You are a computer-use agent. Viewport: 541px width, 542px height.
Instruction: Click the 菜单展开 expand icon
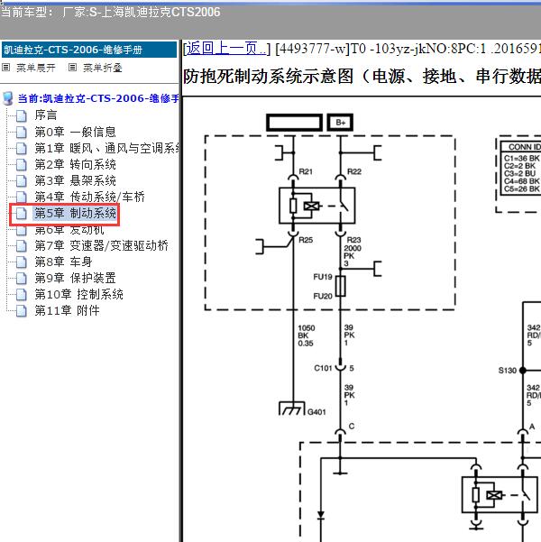pos(6,68)
